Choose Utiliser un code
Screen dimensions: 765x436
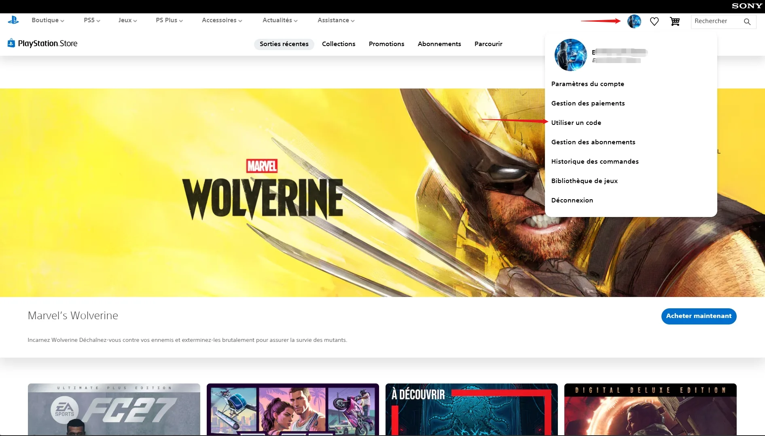[x=576, y=123]
